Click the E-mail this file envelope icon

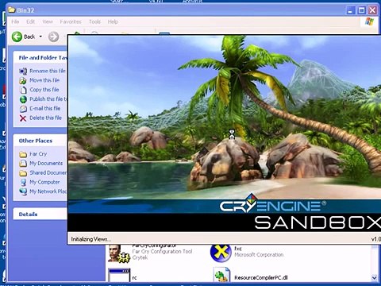[23, 109]
